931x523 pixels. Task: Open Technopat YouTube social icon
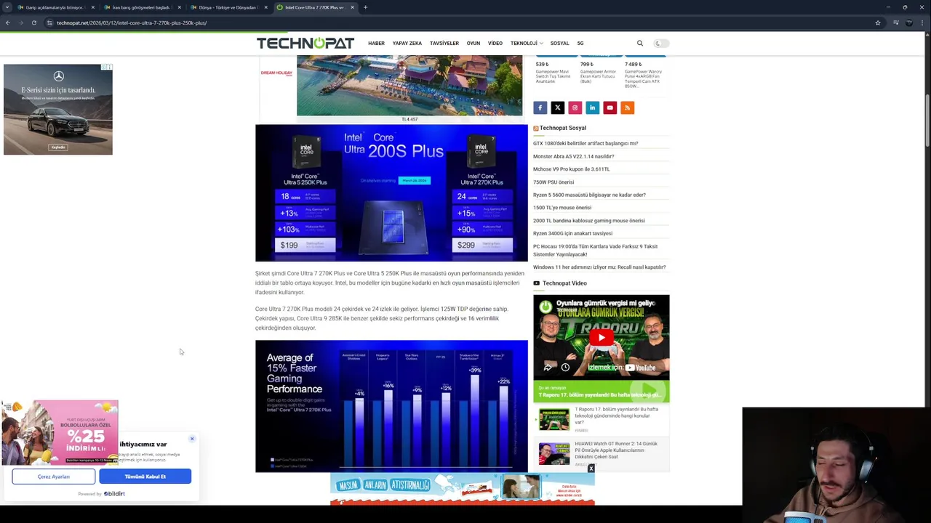click(x=610, y=108)
